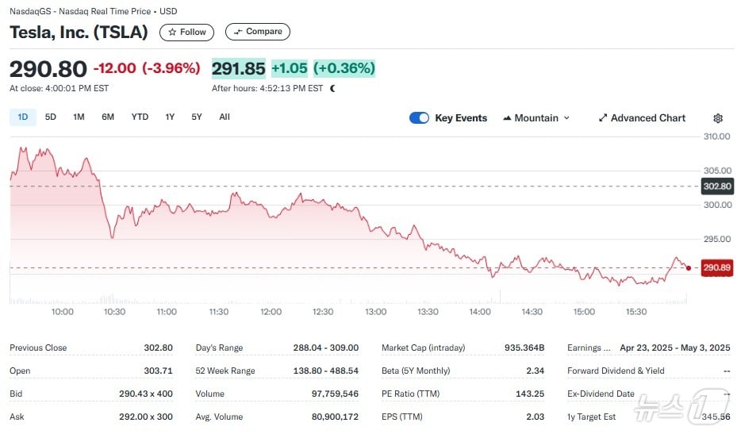Switch to 6M time range
737x434 pixels.
click(x=108, y=117)
